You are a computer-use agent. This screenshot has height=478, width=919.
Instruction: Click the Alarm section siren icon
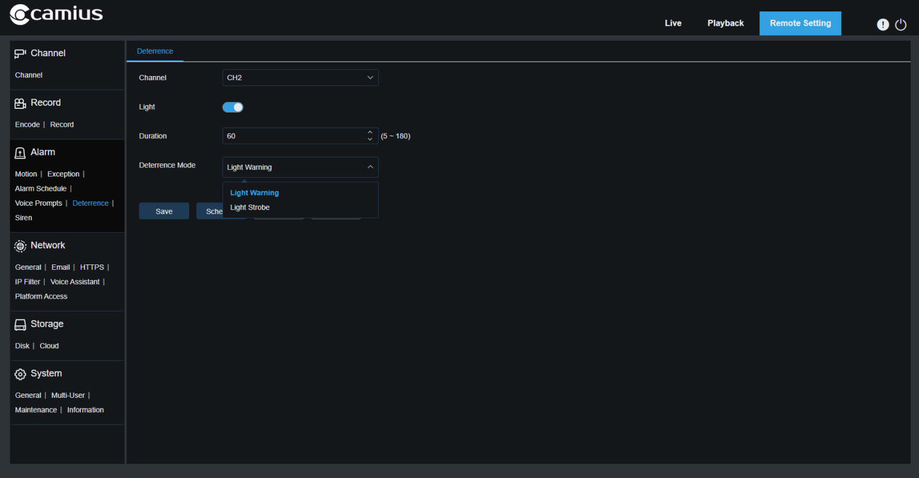click(x=20, y=153)
